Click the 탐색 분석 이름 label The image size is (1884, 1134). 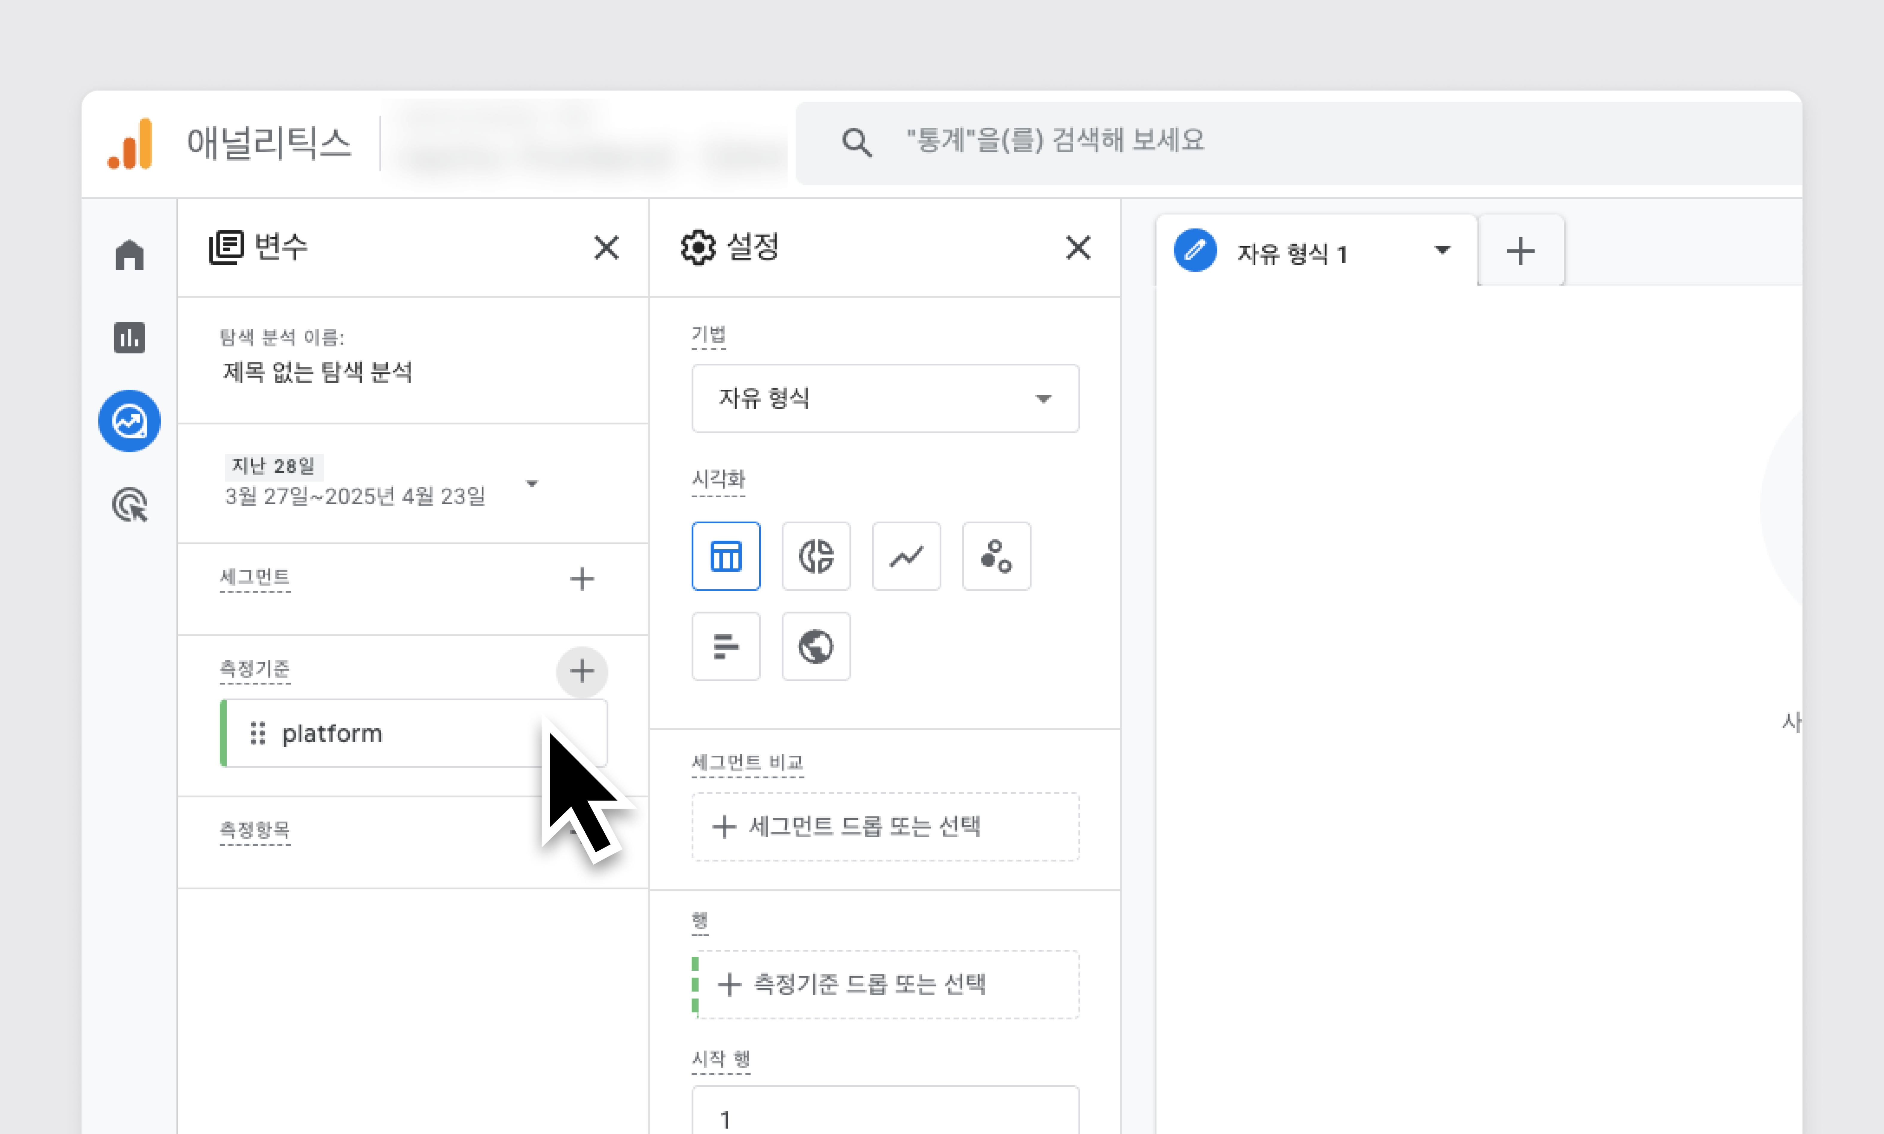[x=282, y=337]
